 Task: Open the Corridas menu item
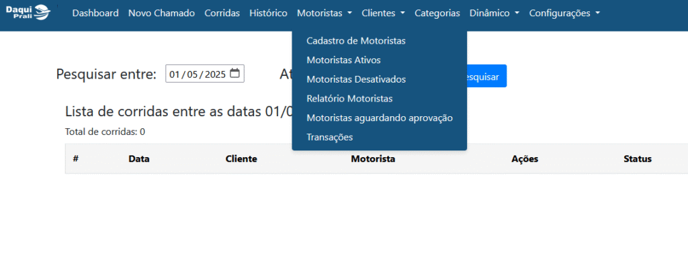pyautogui.click(x=222, y=13)
